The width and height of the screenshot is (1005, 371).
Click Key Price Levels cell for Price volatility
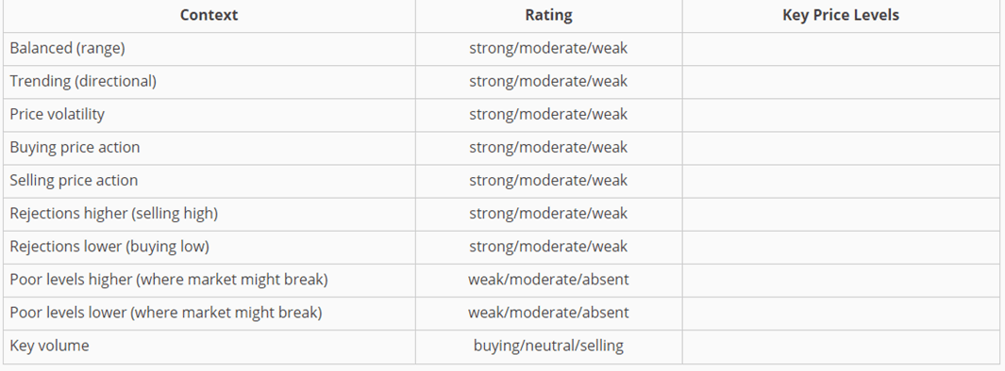pos(841,115)
